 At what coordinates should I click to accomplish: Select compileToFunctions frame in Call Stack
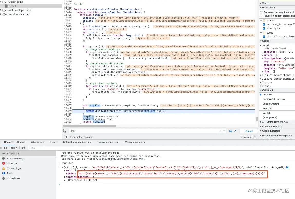[274, 99]
